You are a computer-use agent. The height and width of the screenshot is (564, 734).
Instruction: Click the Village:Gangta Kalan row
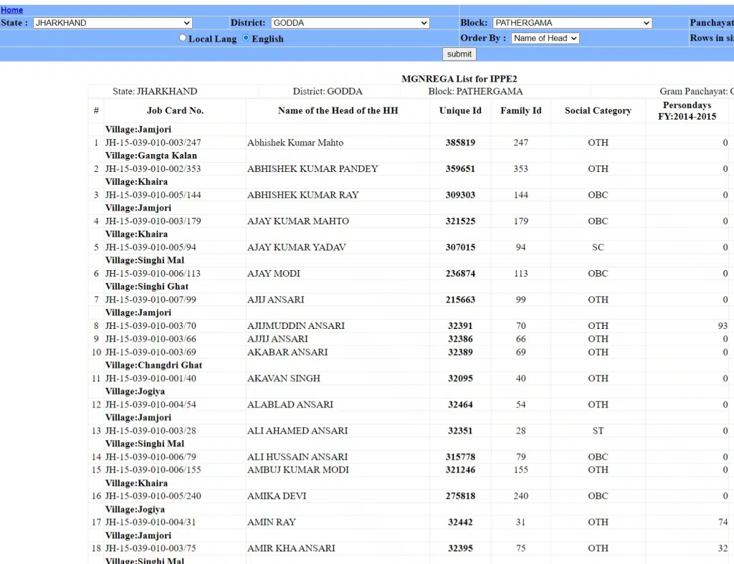[151, 156]
